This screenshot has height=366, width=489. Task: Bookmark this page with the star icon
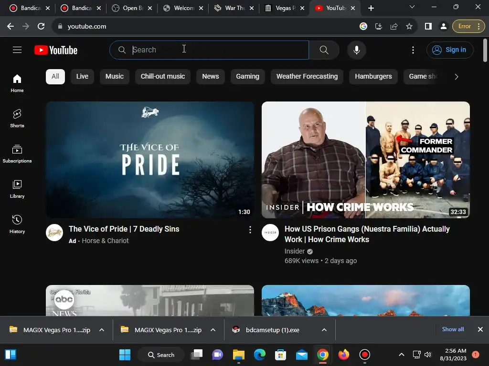409,27
